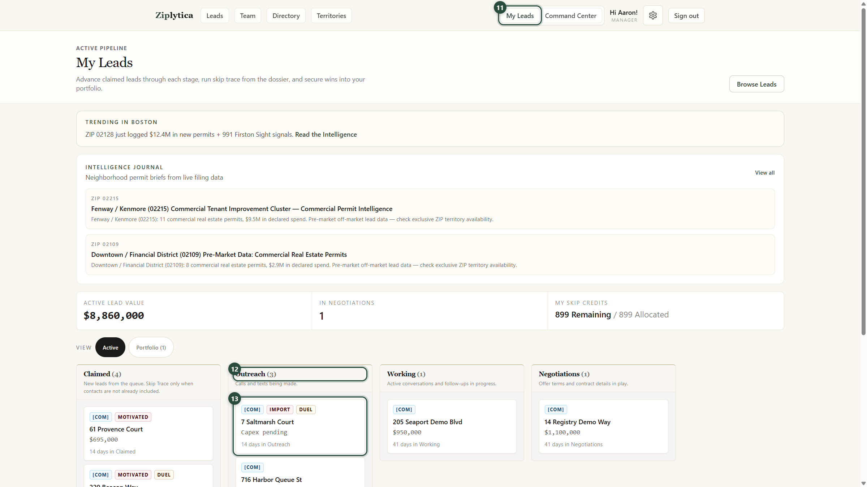Screen dimensions: 867x487
Task: Open the settings gear icon
Action: [652, 16]
